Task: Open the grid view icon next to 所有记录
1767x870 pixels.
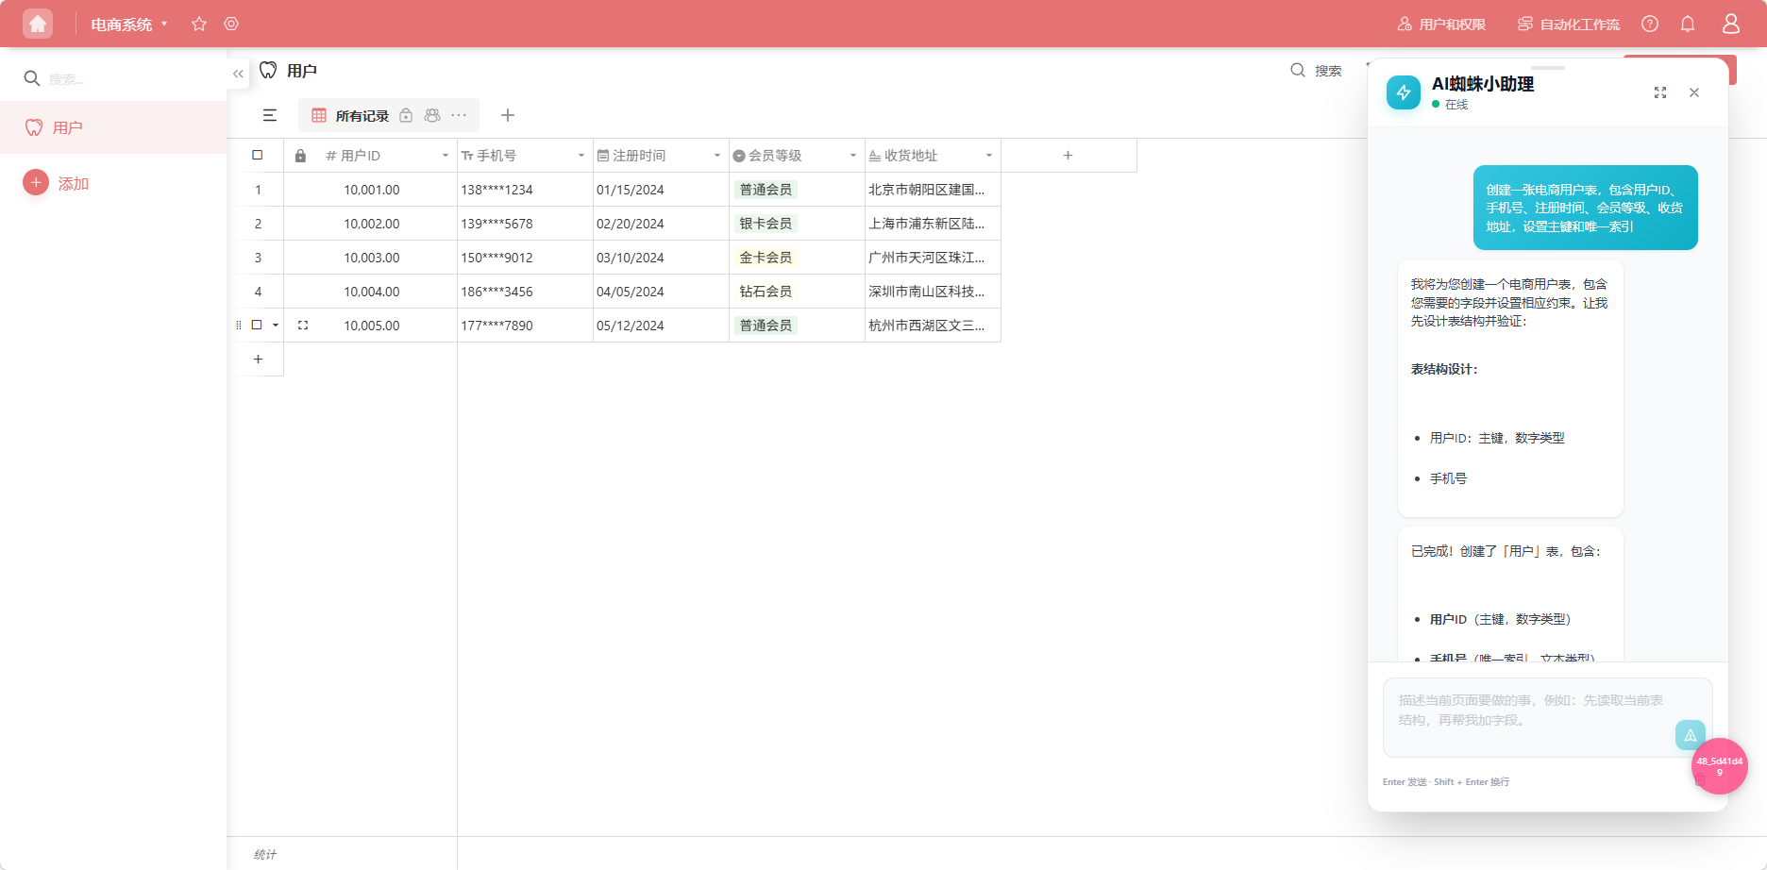Action: [317, 115]
